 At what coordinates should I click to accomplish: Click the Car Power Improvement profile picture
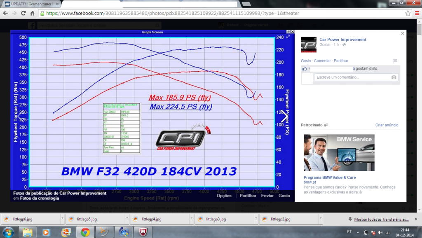click(309, 44)
